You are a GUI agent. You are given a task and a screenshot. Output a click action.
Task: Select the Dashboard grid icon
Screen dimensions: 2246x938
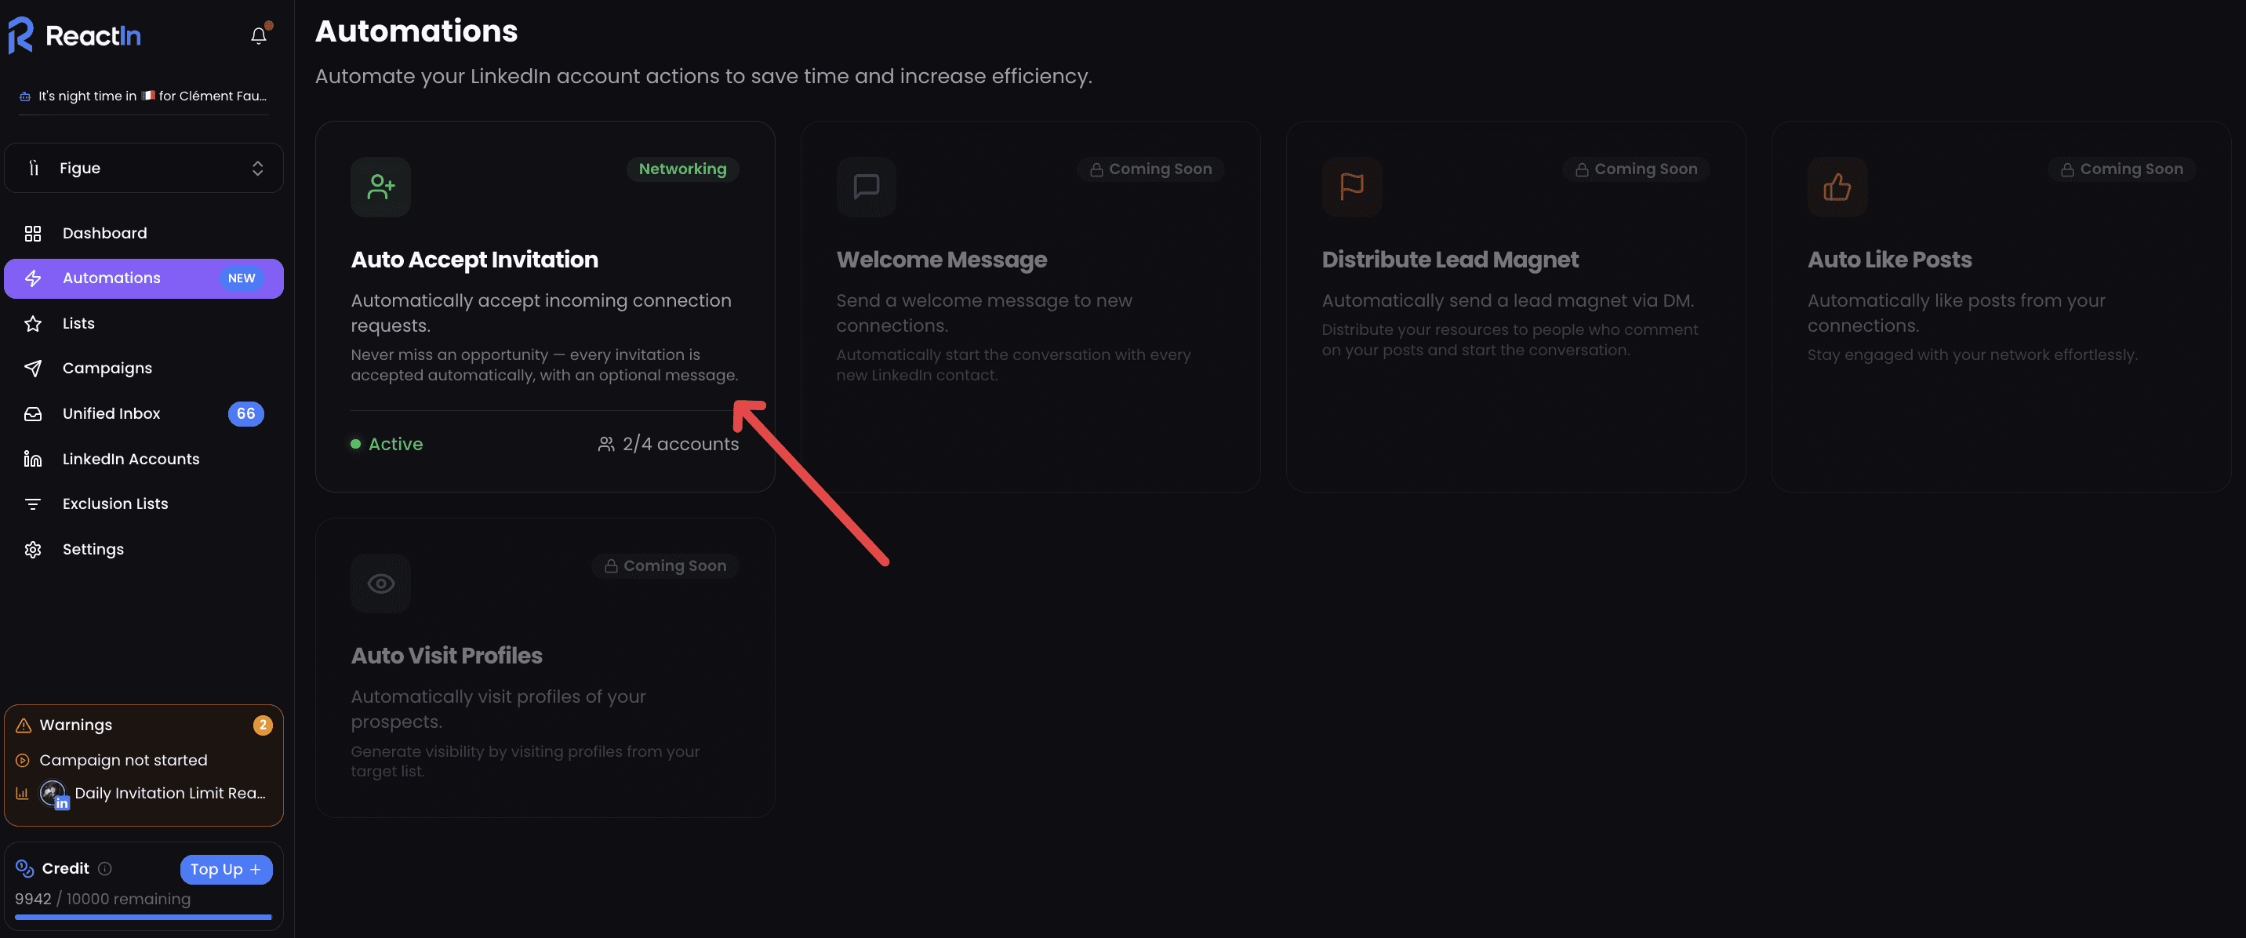coord(33,233)
